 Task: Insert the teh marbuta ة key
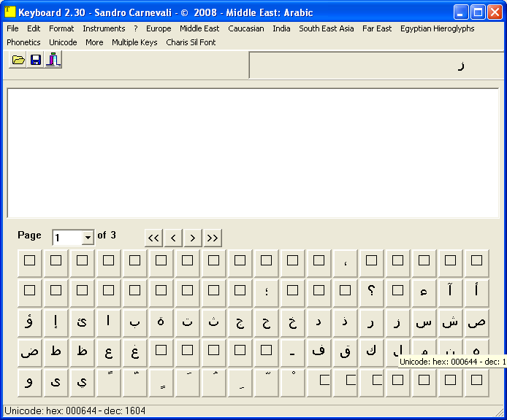click(161, 323)
